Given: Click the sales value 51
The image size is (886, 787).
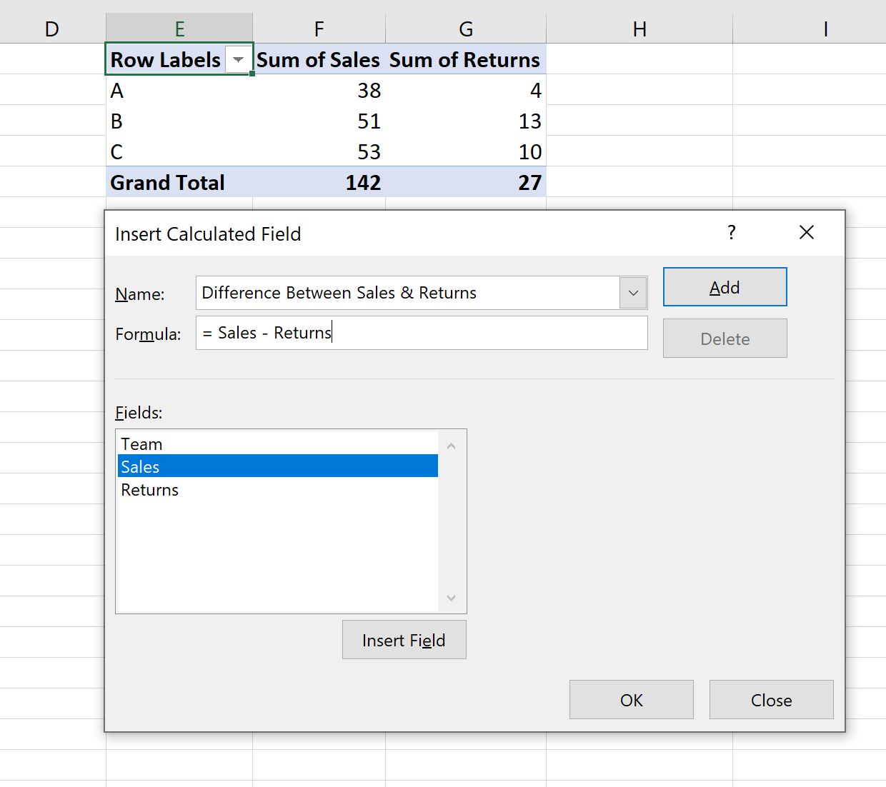Looking at the screenshot, I should [319, 121].
